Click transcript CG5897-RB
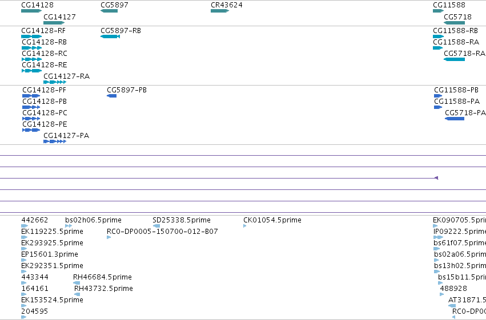 [x=110, y=37]
